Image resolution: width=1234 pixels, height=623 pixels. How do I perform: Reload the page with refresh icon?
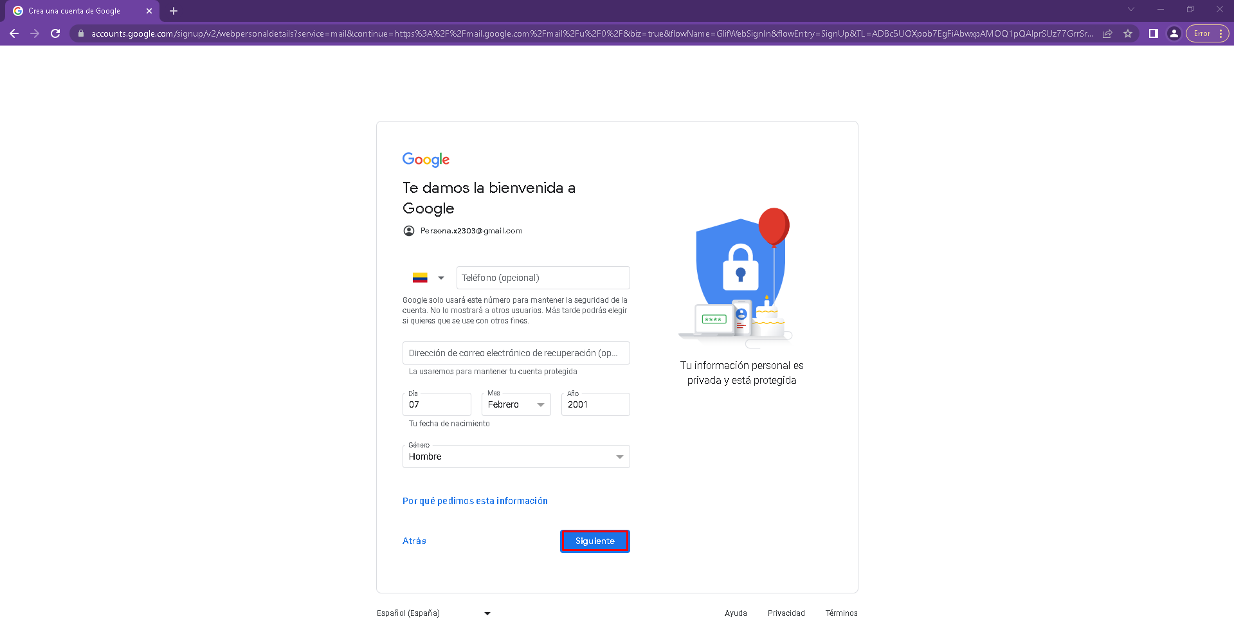click(55, 33)
